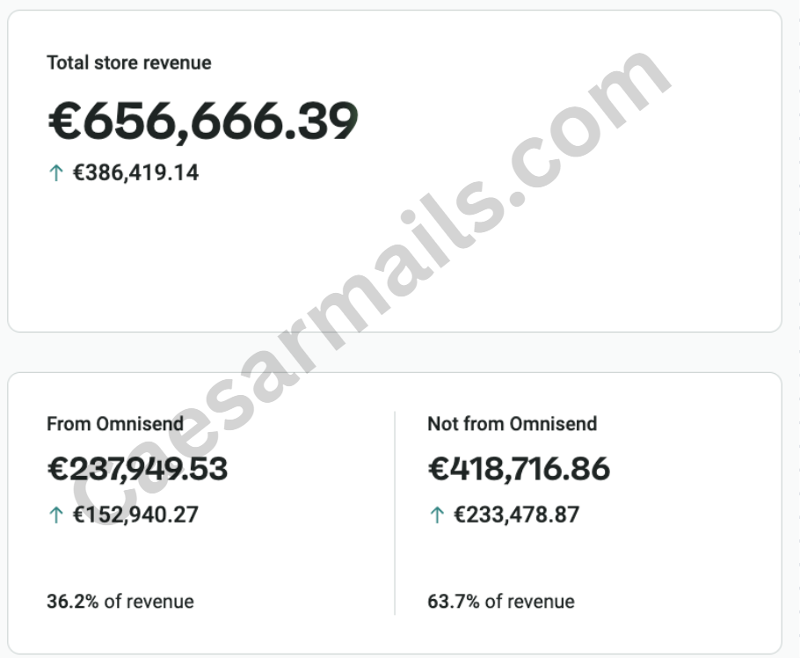Click the word Omnisend in Not from Omnisend
Viewport: 800px width, 658px height.
[x=553, y=424]
